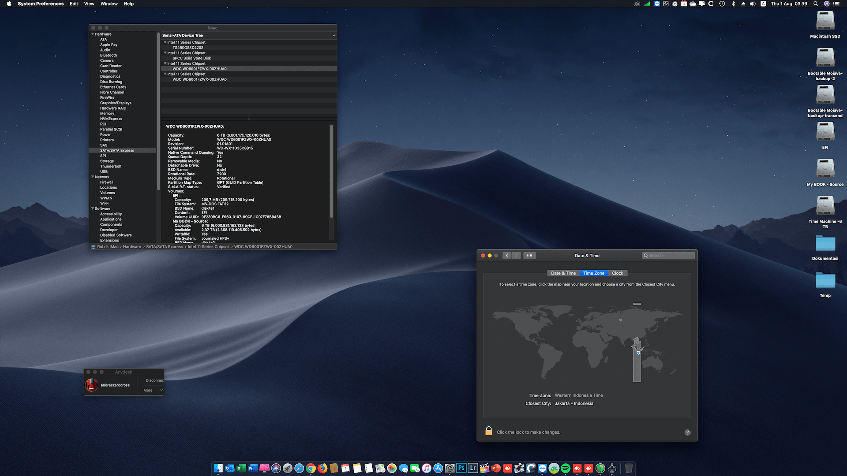Select the Macintosh SSD desktop drive

point(825,25)
